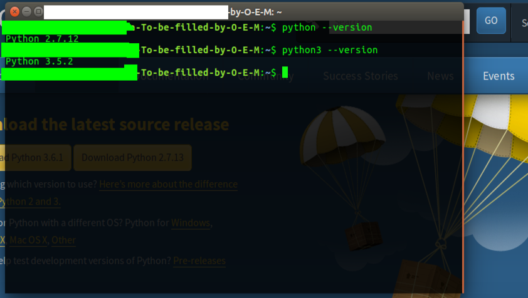Select the 'Python 3.5.2' output text
Viewport: 528px width, 298px height.
[x=40, y=61]
